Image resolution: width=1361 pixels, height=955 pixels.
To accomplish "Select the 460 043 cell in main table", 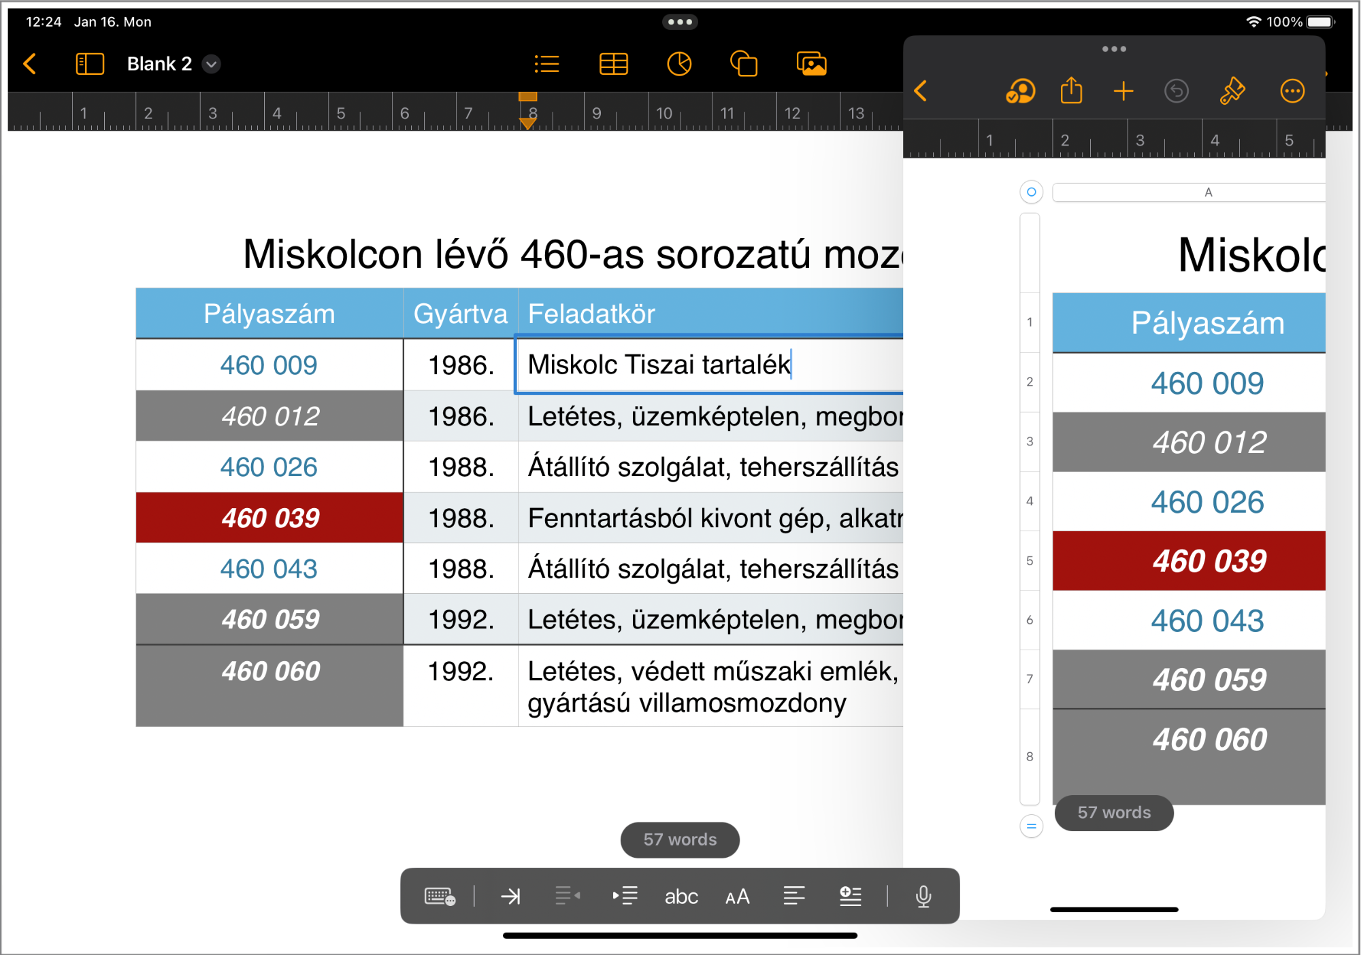I will click(x=269, y=569).
